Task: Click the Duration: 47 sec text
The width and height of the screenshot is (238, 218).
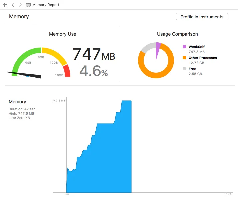Action: pos(22,109)
